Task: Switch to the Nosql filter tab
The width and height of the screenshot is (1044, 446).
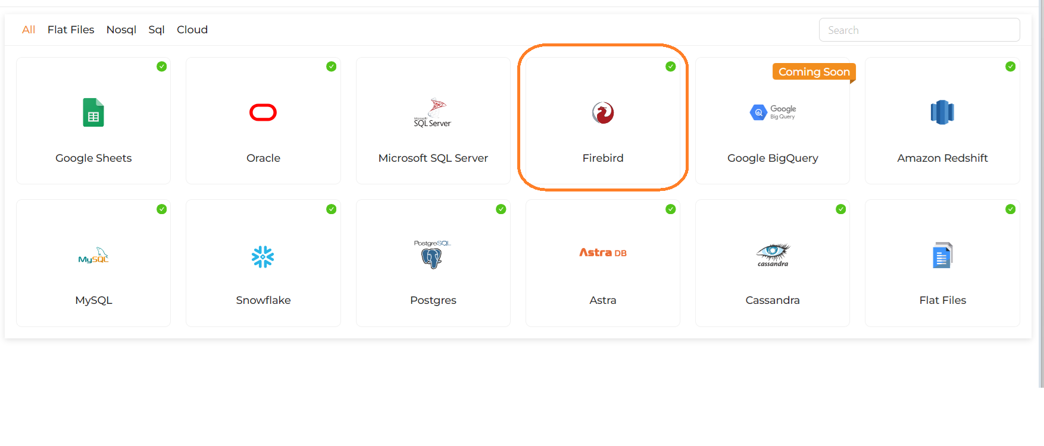Action: click(121, 29)
